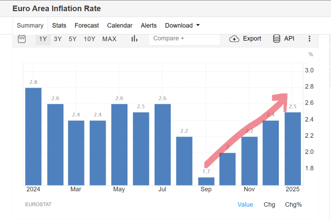Image resolution: width=331 pixels, height=221 pixels.
Task: Select the 10Y time range
Action: (x=90, y=39)
